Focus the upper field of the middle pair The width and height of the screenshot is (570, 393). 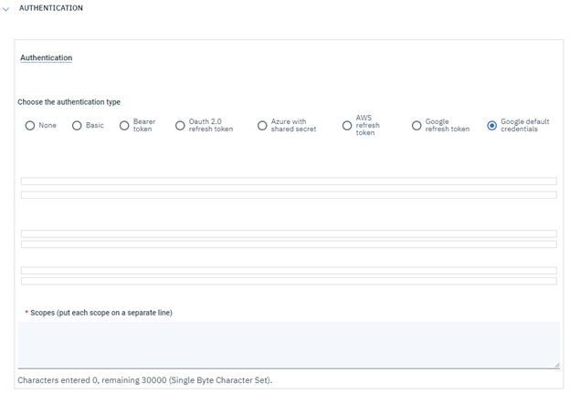point(289,234)
